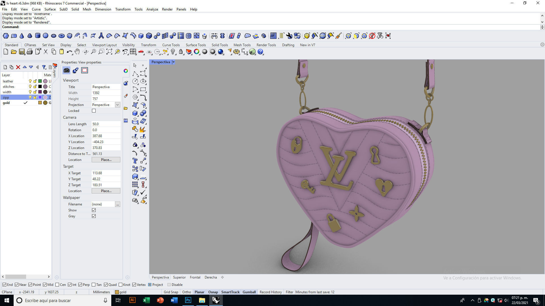The height and width of the screenshot is (306, 545).
Task: Select the Rectangle tool in sidebar
Action: click(x=143, y=90)
